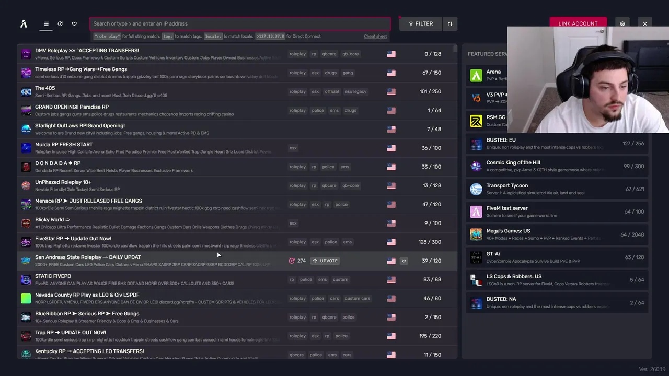This screenshot has height=376, width=669.
Task: Open BlueRibbon RP Serious RP server
Action: click(x=237, y=317)
